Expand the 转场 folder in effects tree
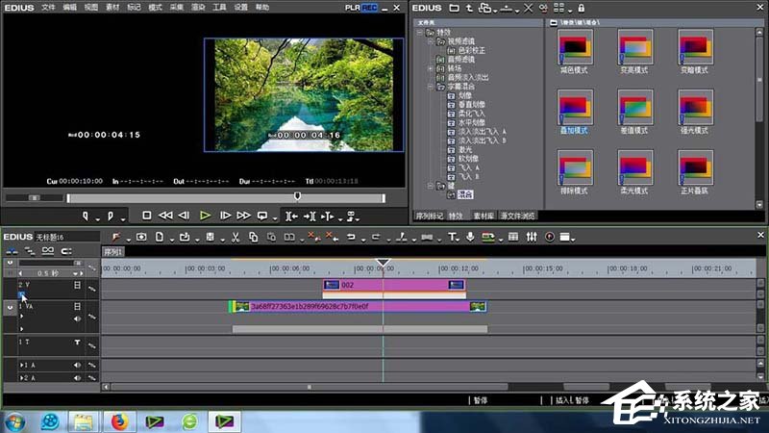 coord(430,69)
